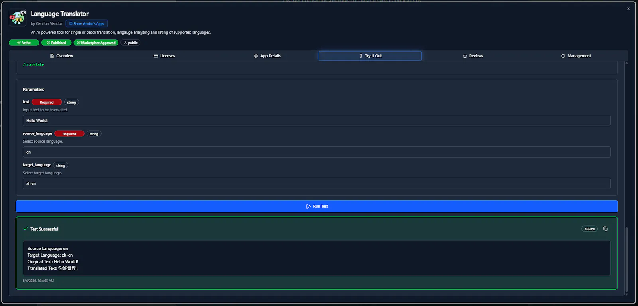Click the Test Successful heading
Viewport: 638px width, 306px height.
tap(44, 229)
